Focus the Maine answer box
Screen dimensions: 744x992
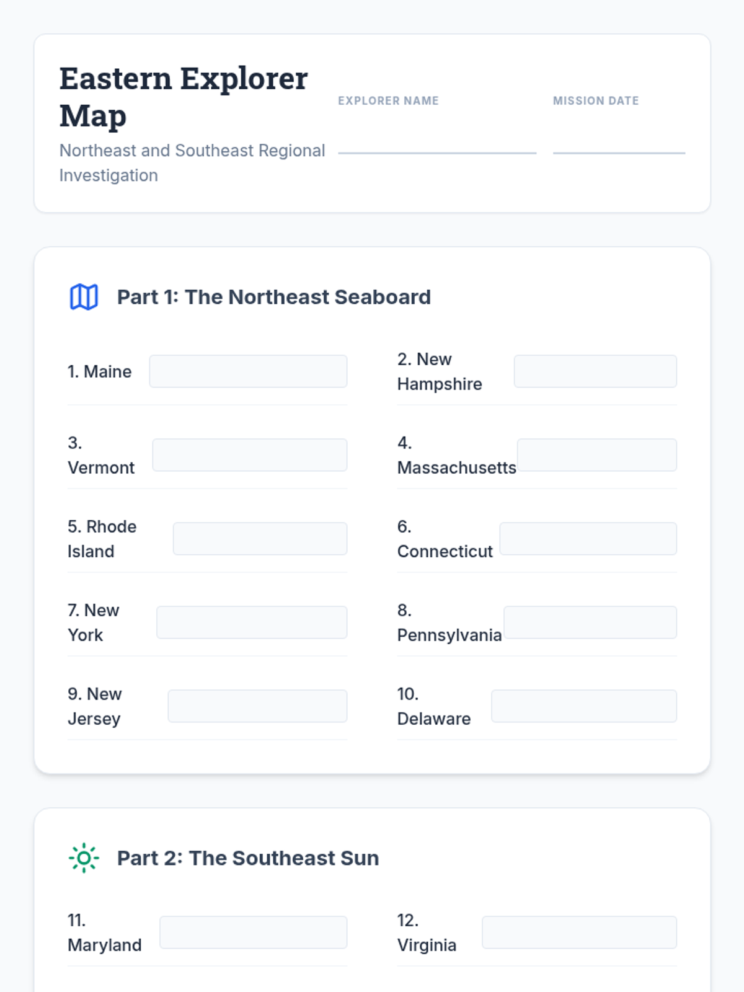(248, 371)
